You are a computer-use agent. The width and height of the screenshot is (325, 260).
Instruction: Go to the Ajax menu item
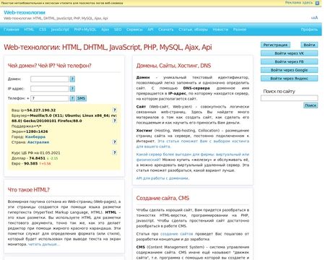(x=105, y=30)
